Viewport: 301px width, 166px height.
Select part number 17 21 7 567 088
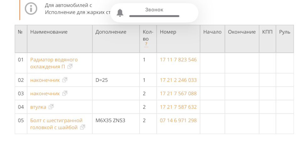[x=178, y=94]
